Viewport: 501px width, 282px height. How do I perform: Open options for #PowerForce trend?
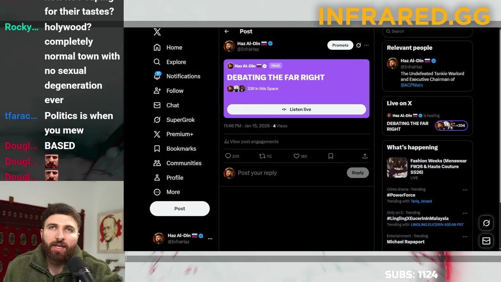465,190
